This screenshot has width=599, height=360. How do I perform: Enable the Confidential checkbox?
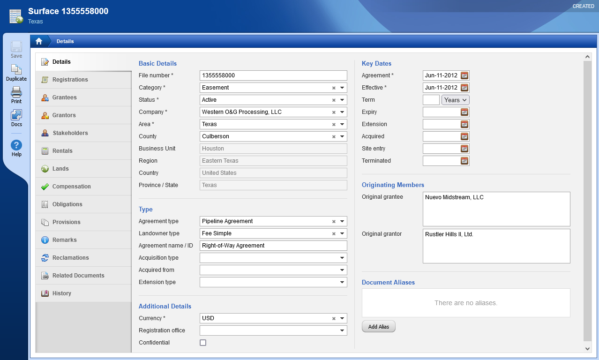(x=203, y=342)
